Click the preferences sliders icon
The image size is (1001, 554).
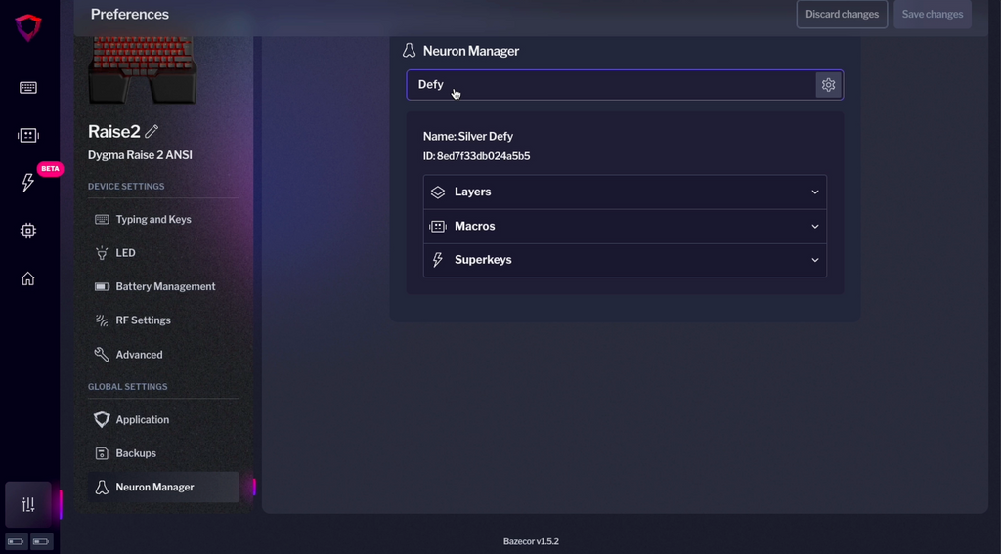[x=28, y=504]
